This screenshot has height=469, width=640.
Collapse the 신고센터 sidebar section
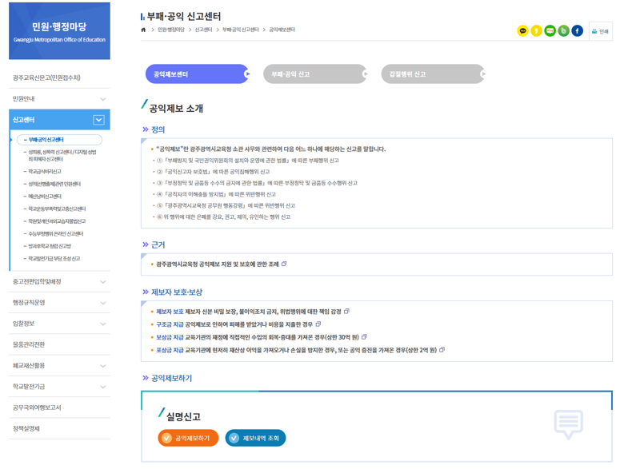click(98, 120)
